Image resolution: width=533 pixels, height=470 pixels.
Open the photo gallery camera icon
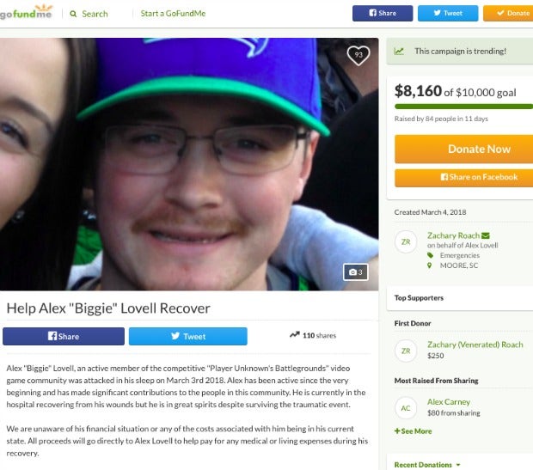pos(356,272)
